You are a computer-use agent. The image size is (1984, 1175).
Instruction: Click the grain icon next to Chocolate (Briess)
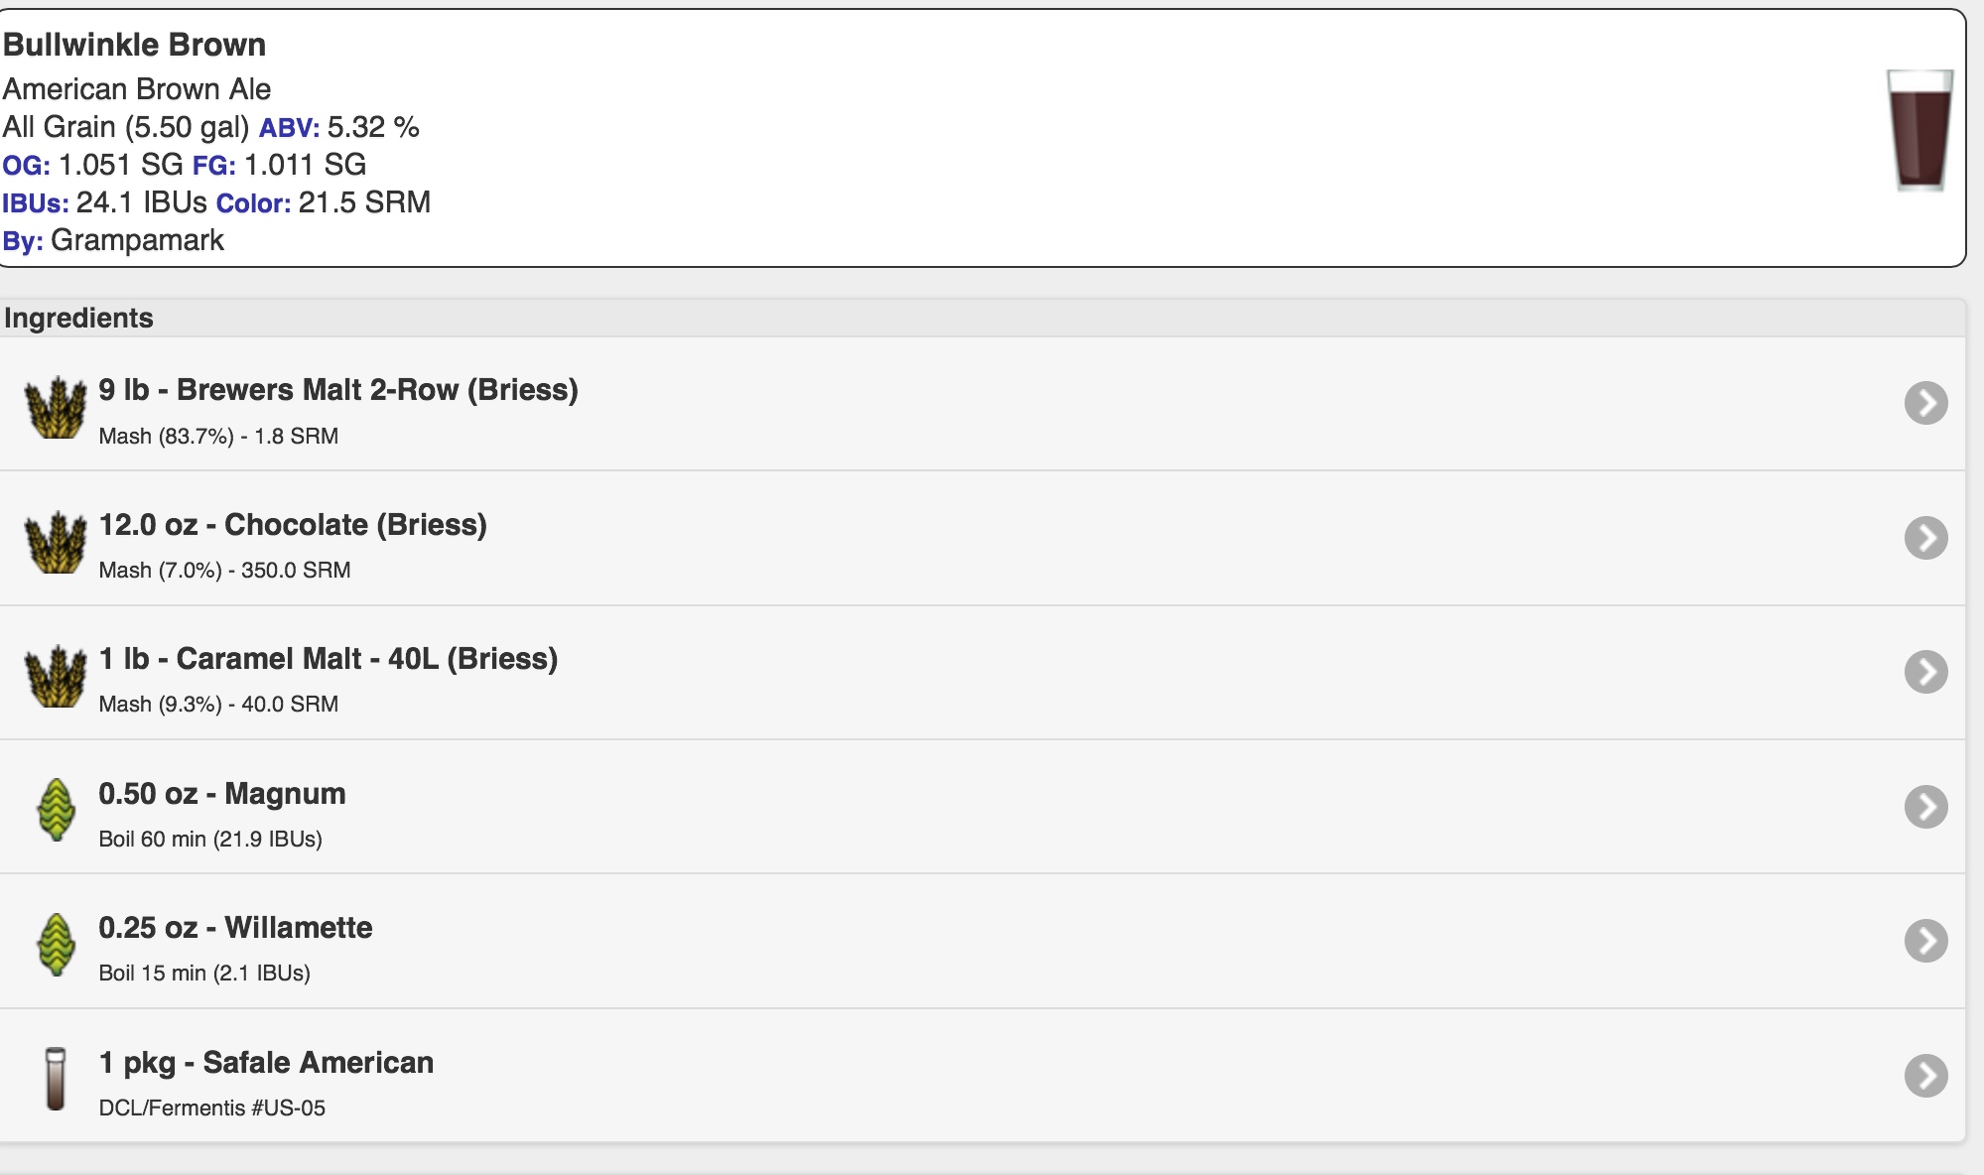click(56, 541)
